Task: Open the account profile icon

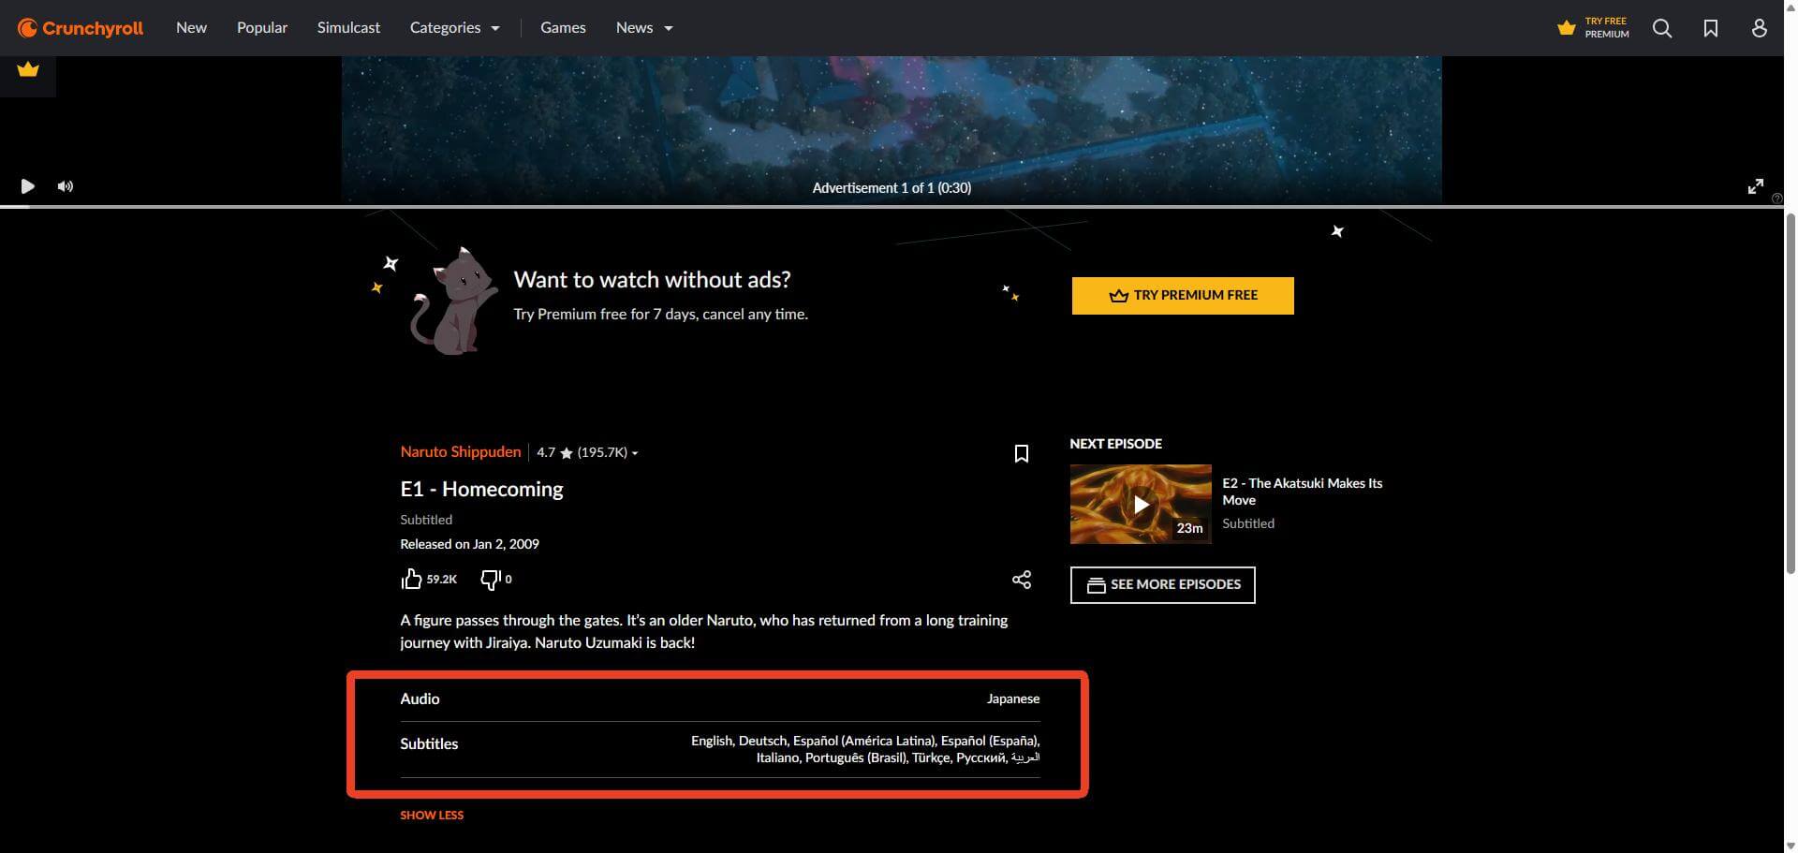Action: click(1760, 28)
